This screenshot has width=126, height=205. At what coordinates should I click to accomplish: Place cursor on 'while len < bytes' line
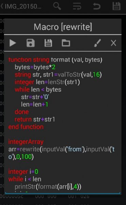click(38, 90)
